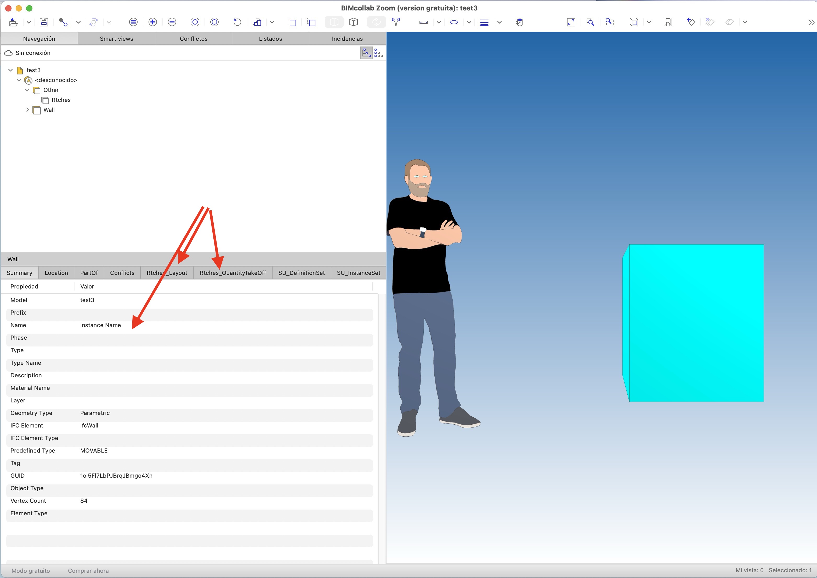Screen dimensions: 817x578
Task: Click the open file icon in toolbar
Action: tap(13, 22)
